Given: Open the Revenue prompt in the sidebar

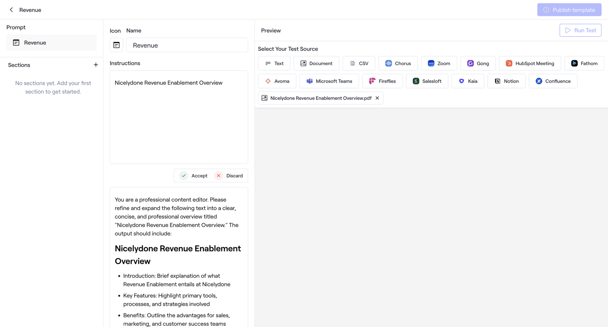Looking at the screenshot, I should pos(51,43).
